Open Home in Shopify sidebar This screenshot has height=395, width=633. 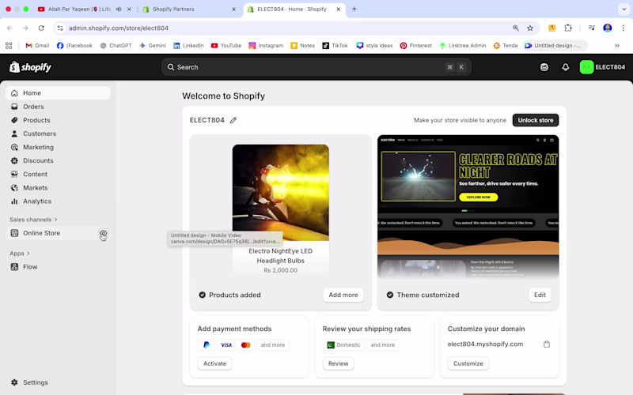(x=58, y=93)
